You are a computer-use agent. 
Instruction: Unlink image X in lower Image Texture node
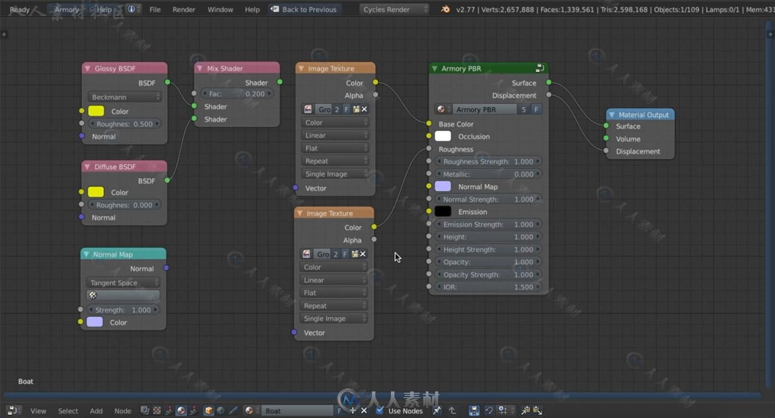(x=363, y=254)
